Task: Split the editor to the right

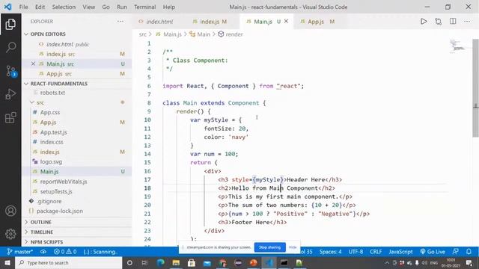Action: click(453, 22)
